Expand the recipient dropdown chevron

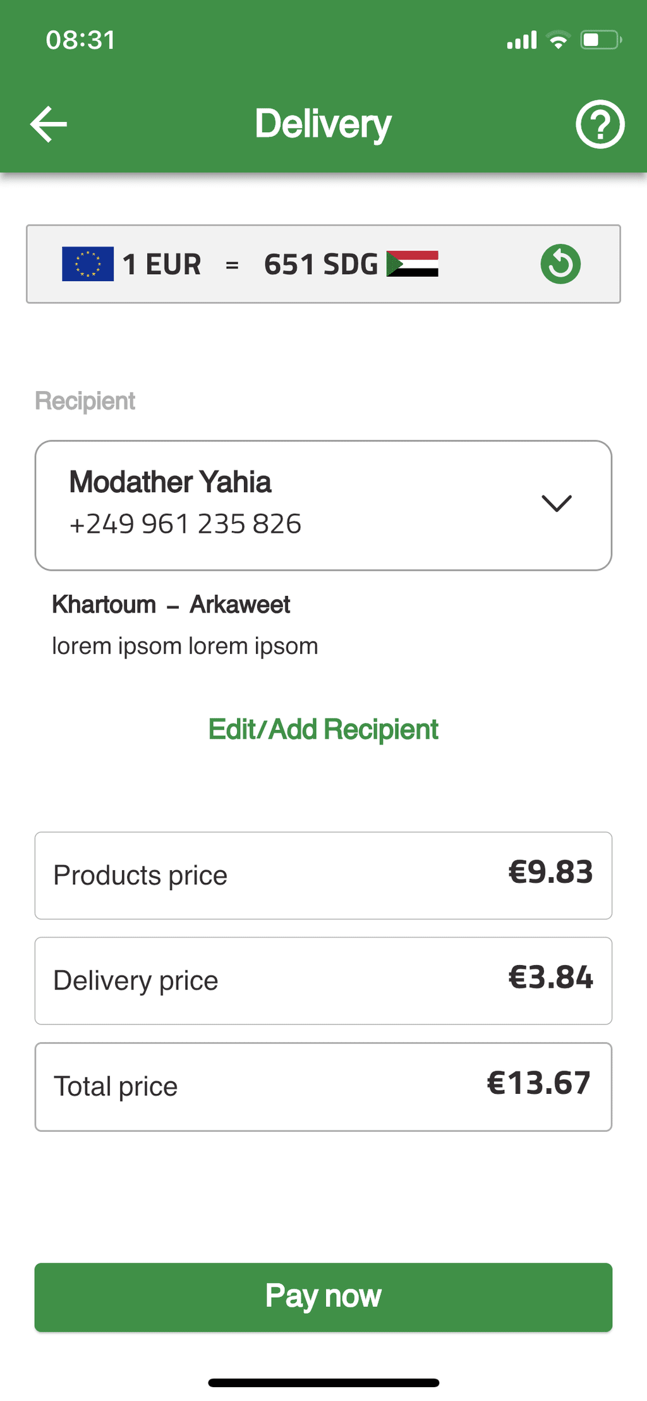pos(557,504)
